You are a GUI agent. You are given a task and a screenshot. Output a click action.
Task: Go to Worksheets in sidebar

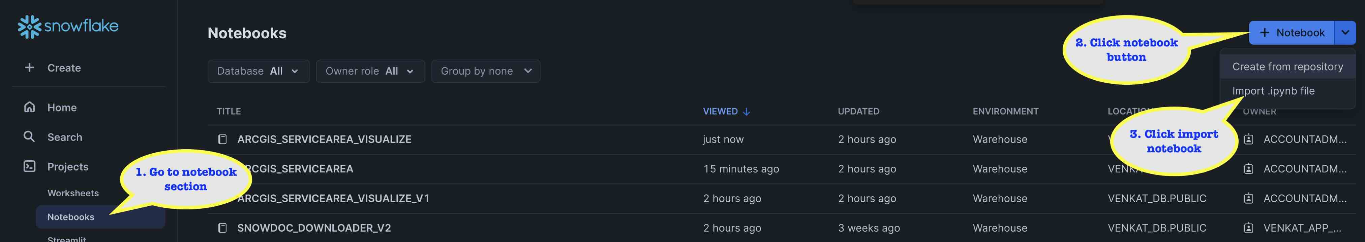pos(73,193)
